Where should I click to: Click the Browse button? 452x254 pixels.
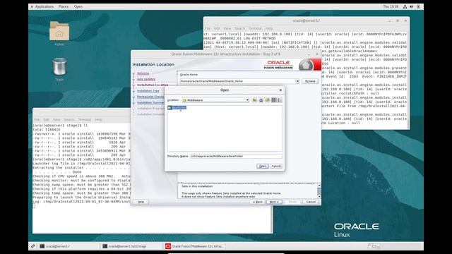[310, 81]
